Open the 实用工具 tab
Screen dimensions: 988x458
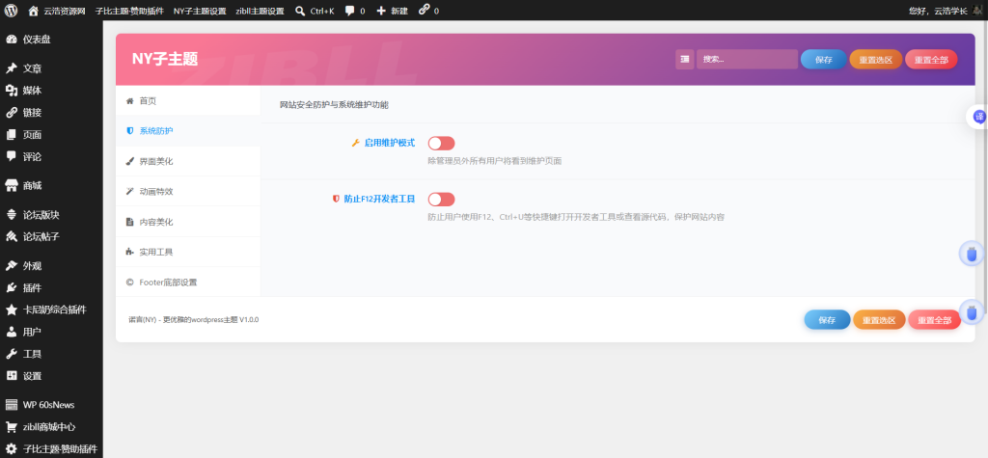tap(188, 252)
